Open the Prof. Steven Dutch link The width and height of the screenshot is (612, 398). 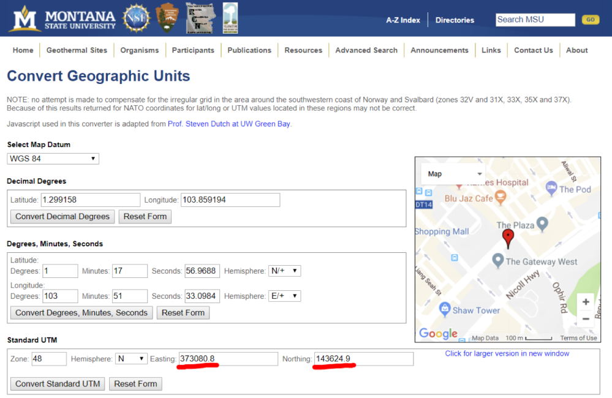click(229, 124)
